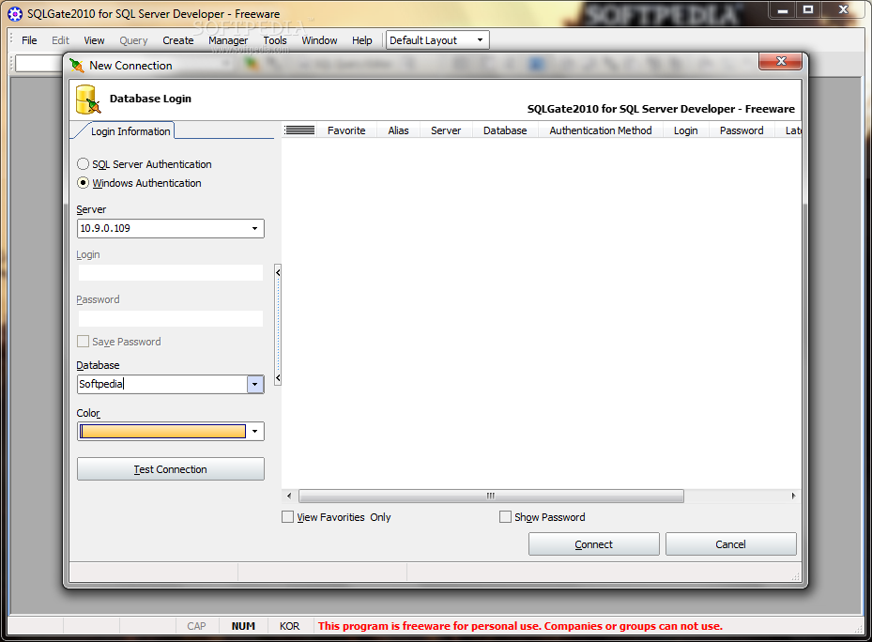Viewport: 872px width, 642px height.
Task: Click Authentication Method column header
Action: click(x=601, y=130)
